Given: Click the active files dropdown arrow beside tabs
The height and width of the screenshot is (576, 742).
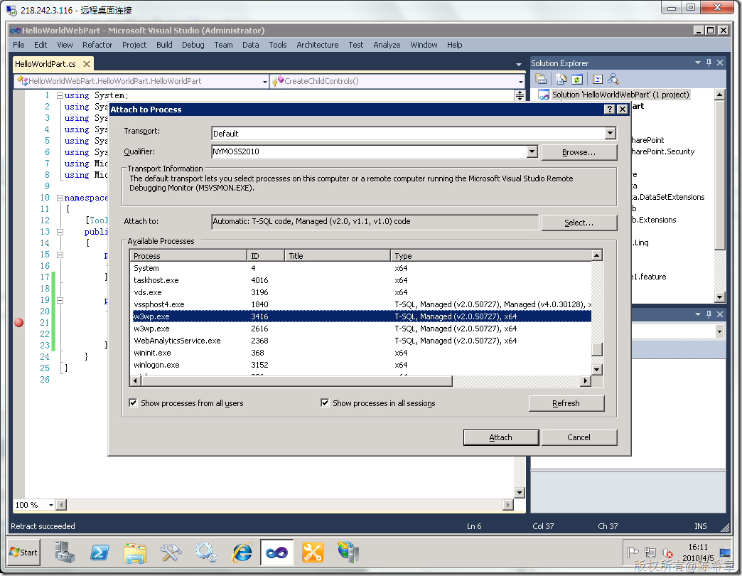Looking at the screenshot, I should pos(519,64).
